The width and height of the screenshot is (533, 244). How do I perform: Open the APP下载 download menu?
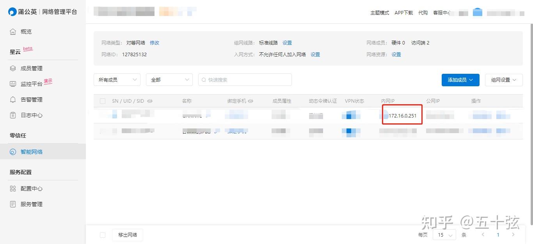point(403,12)
